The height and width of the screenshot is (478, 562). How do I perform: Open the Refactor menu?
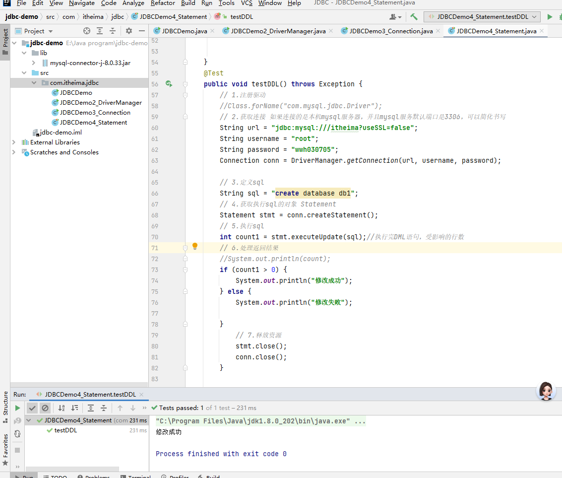coord(163,3)
